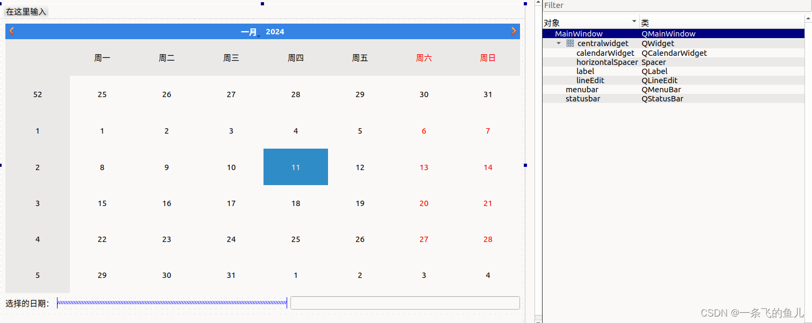The height and width of the screenshot is (323, 812).
Task: Select red date 14 on Sunday
Action: click(488, 167)
